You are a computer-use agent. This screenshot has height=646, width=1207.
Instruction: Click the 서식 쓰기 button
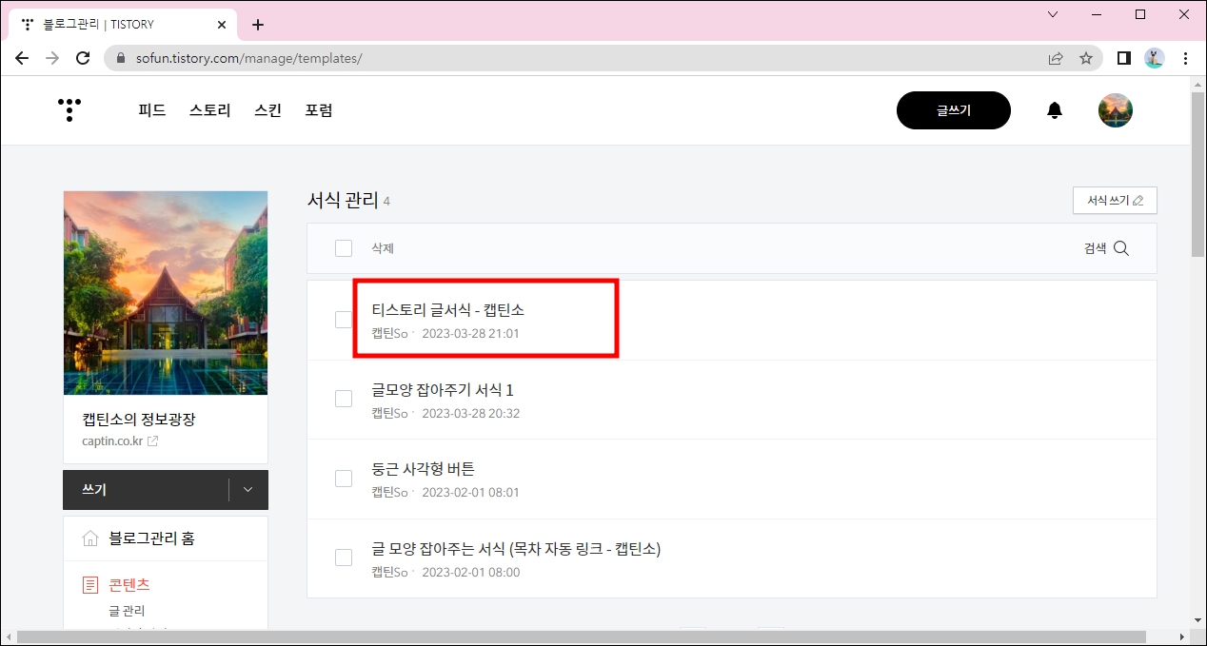(1115, 201)
